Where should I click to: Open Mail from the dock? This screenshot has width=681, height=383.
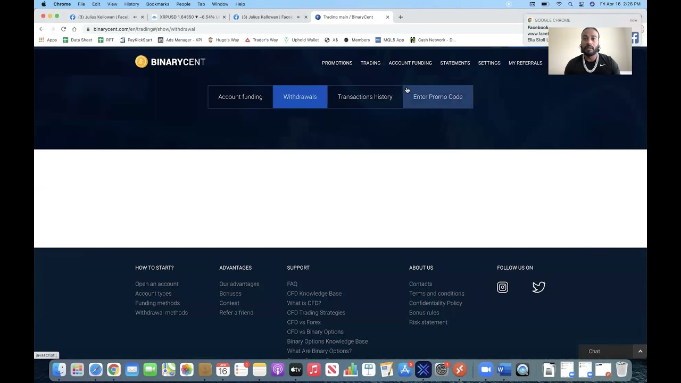[x=132, y=369]
